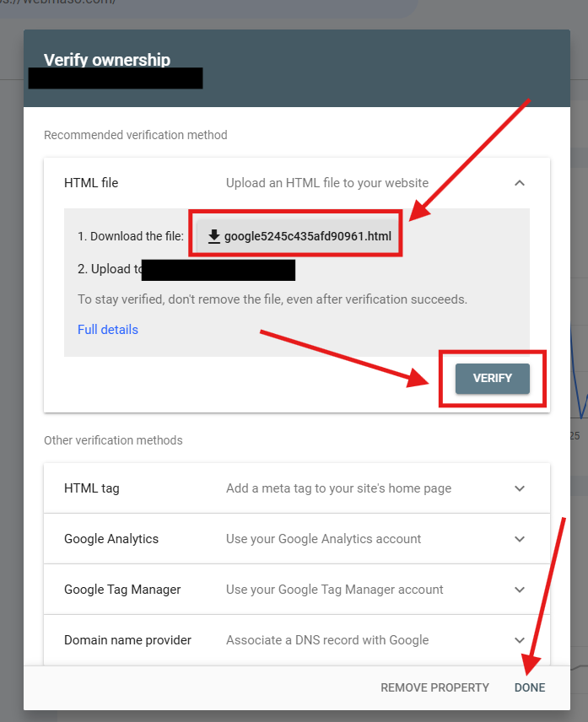This screenshot has width=588, height=722.
Task: Click DONE to close the dialog
Action: click(530, 687)
